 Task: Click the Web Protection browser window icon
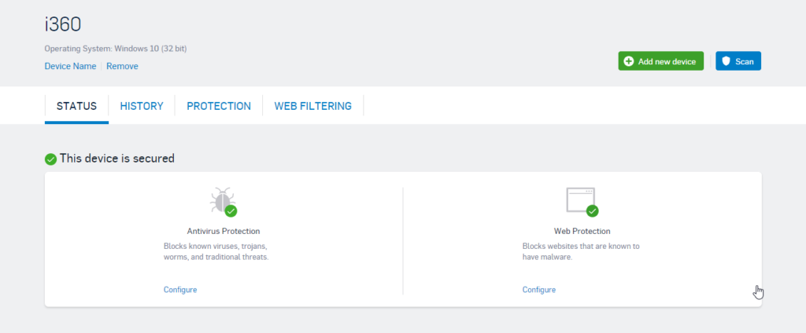pos(582,202)
